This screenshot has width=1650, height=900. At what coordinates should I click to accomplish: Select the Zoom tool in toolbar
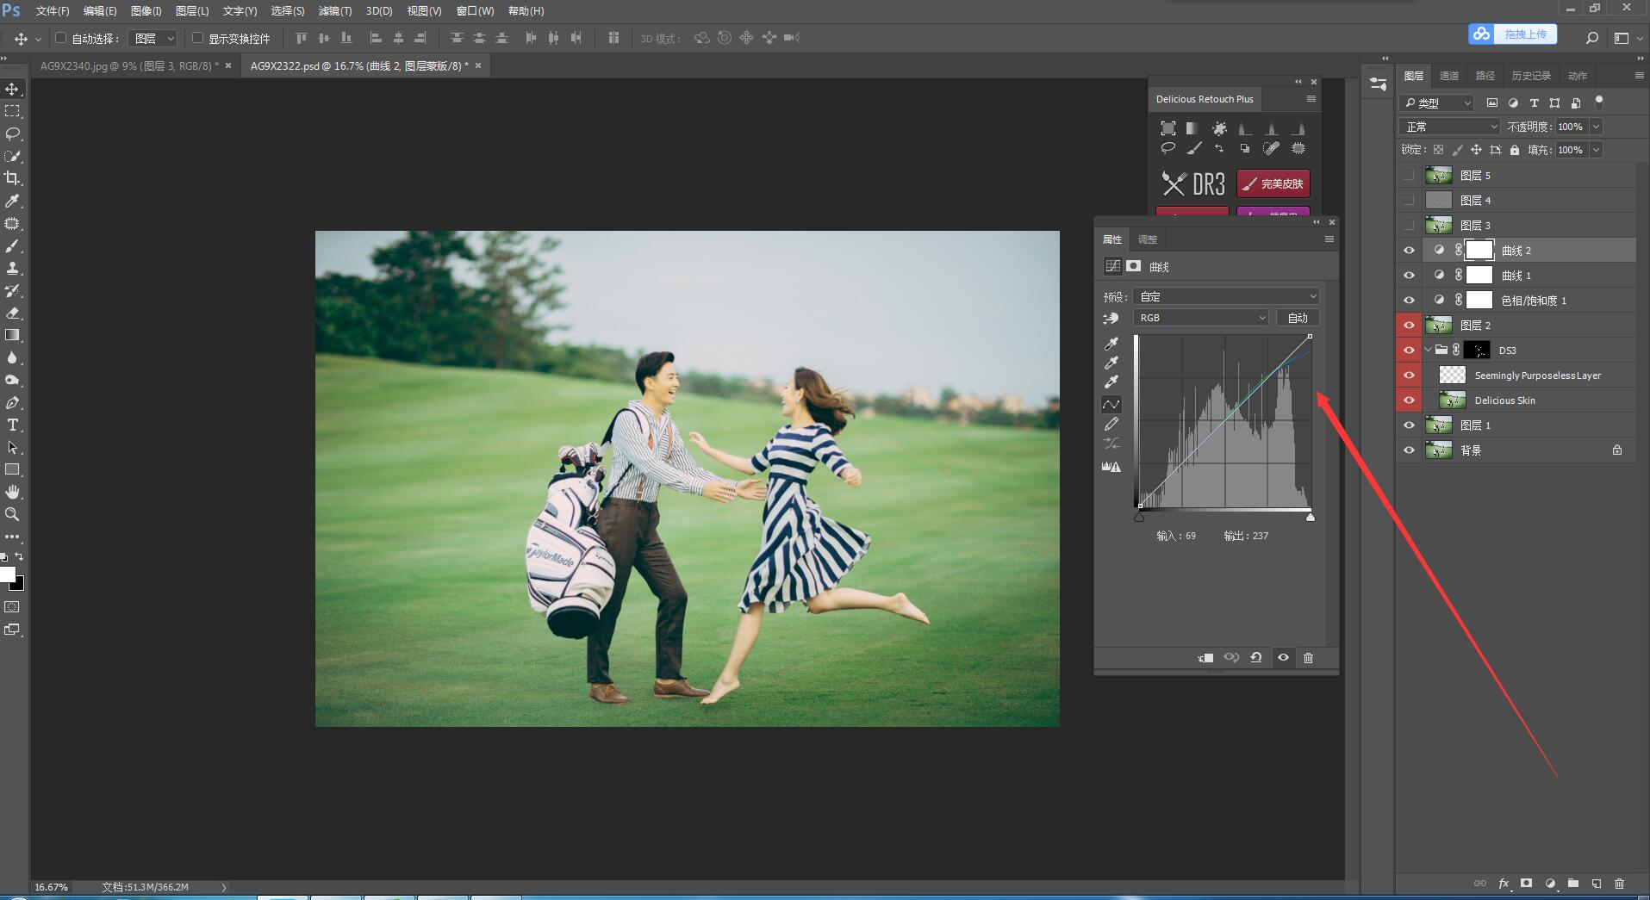(x=12, y=514)
